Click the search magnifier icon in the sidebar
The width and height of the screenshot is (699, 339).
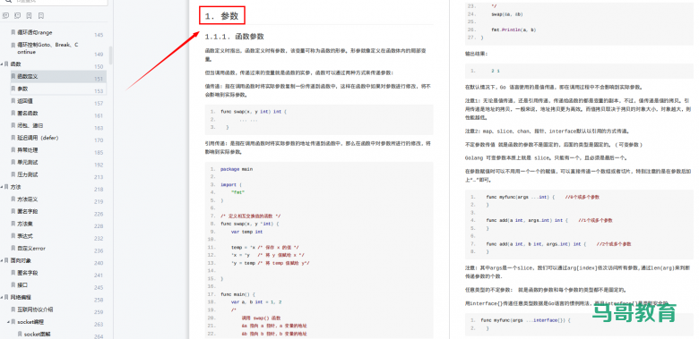[x=8, y=1]
